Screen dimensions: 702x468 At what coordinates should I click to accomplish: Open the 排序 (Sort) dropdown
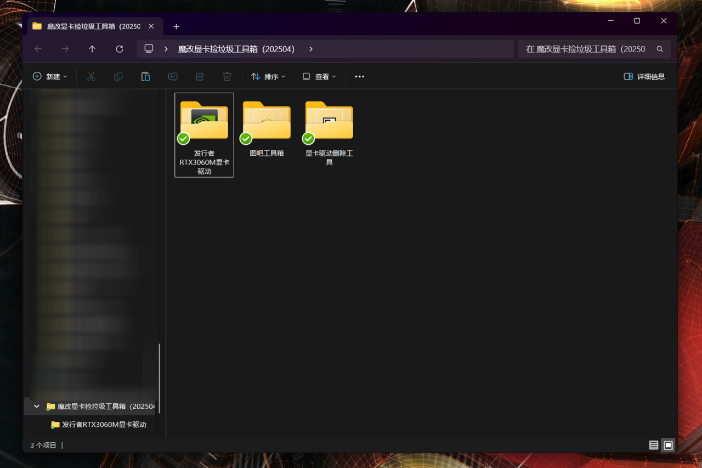[x=268, y=76]
